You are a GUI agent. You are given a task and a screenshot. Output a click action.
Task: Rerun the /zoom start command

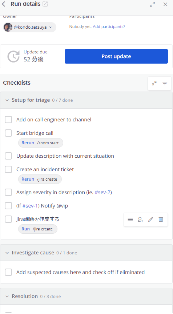pos(28,143)
